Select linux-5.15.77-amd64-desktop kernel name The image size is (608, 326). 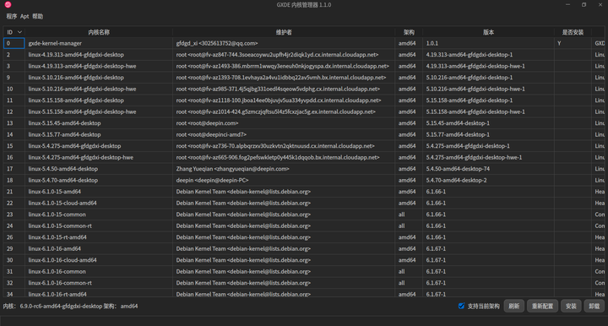pos(64,134)
